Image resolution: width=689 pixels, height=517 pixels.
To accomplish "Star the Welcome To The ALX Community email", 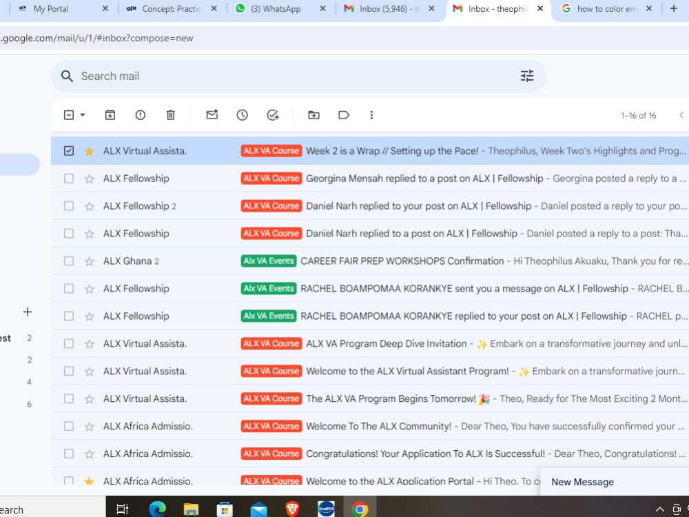I will pyautogui.click(x=89, y=427).
